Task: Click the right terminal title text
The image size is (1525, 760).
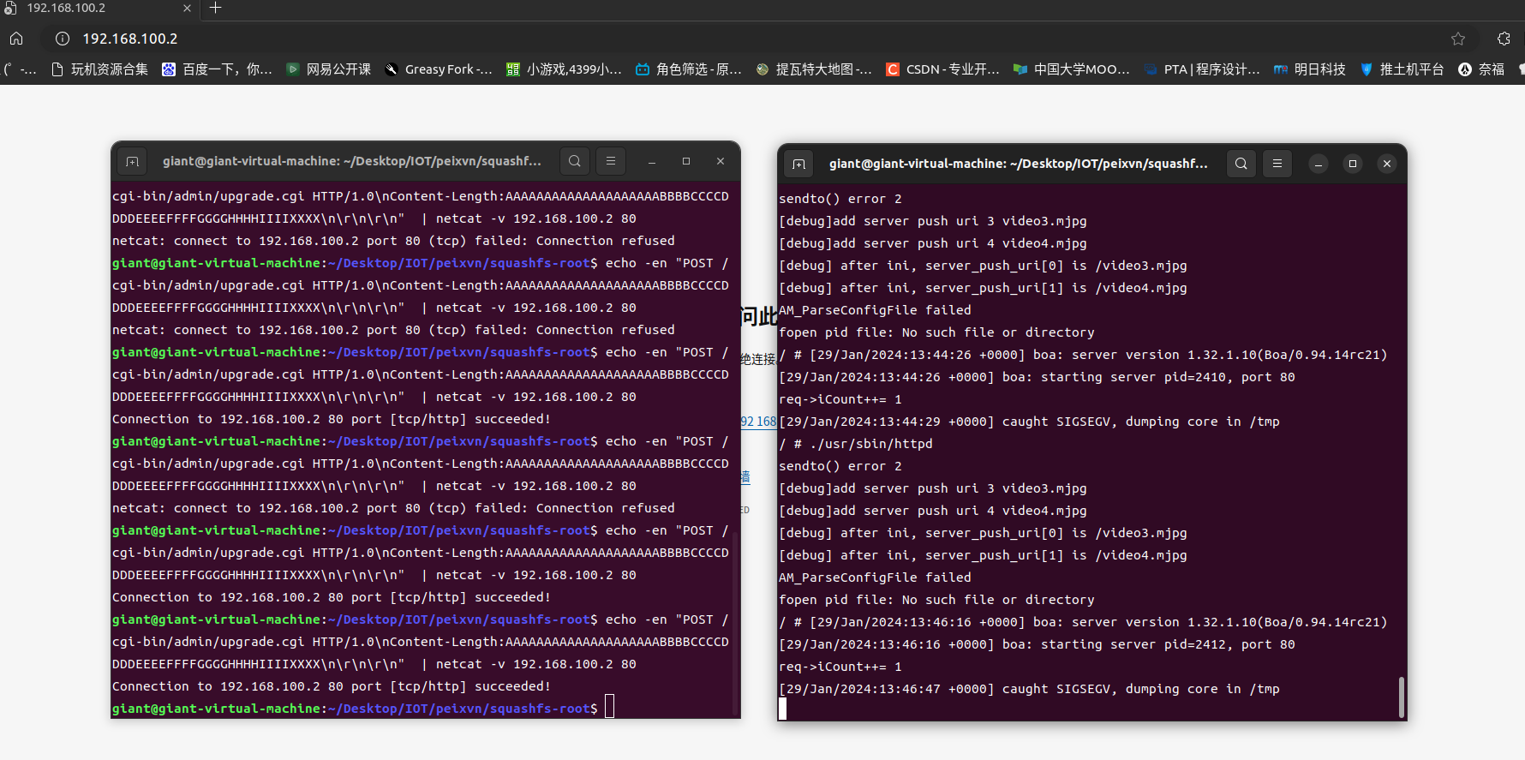Action: [x=1019, y=164]
